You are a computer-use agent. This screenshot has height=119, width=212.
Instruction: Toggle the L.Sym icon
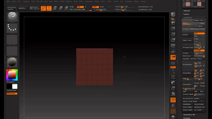coord(173,63)
